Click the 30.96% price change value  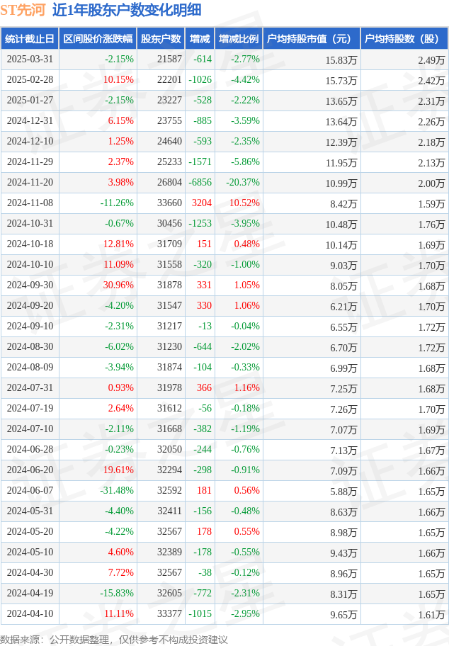click(x=118, y=285)
